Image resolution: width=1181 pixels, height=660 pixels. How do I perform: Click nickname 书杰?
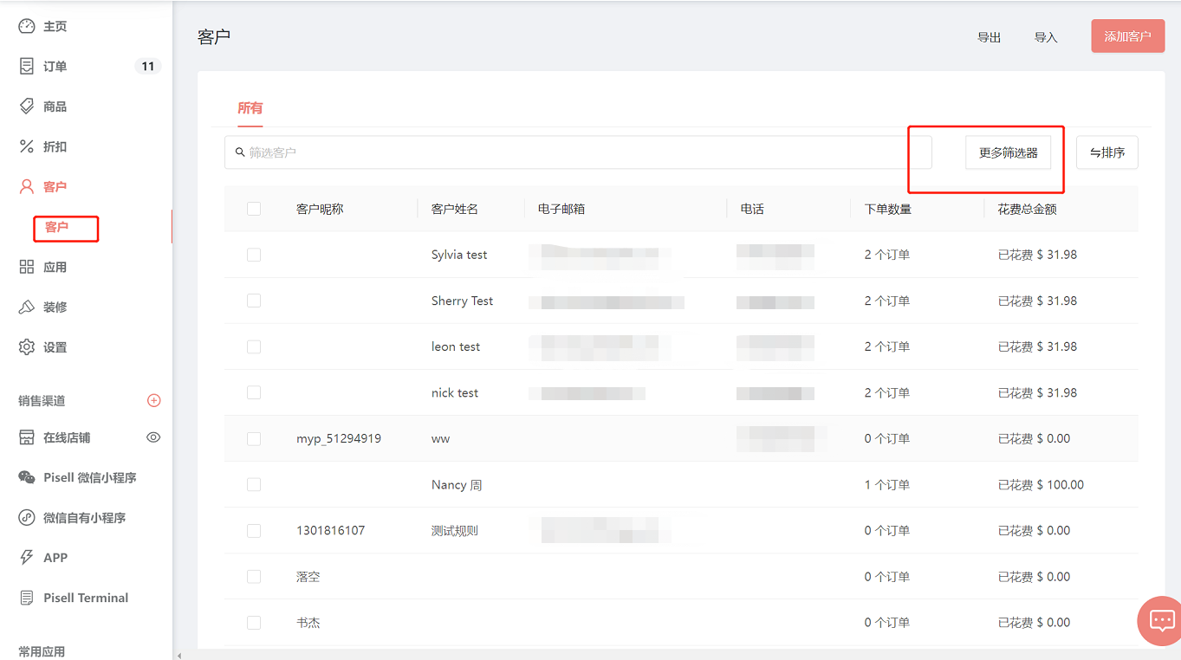point(308,622)
